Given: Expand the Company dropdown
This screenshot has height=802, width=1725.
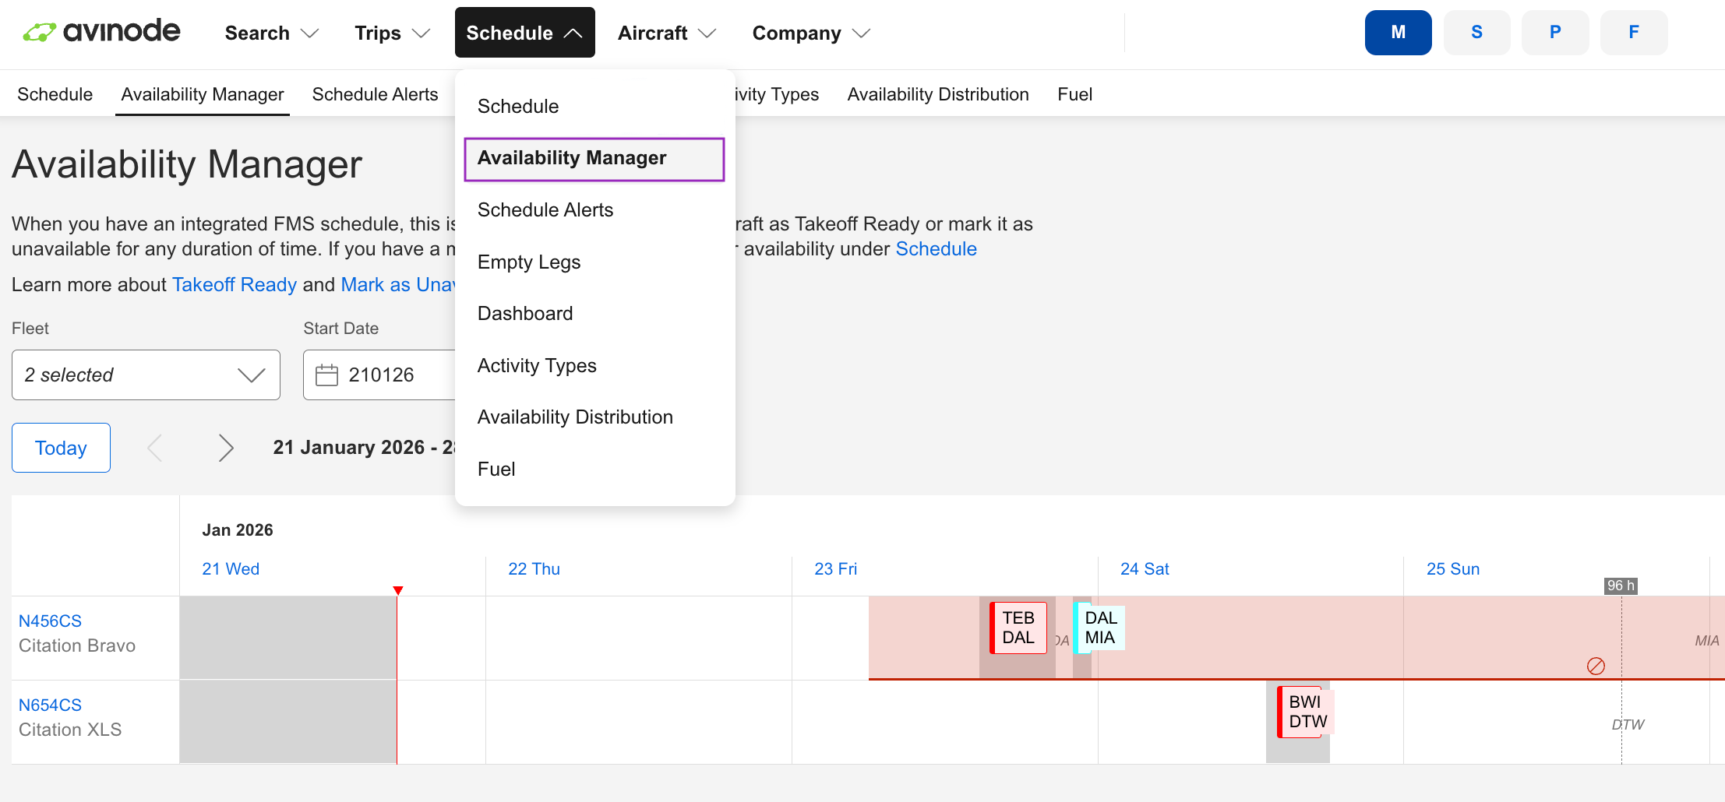Looking at the screenshot, I should click(809, 33).
